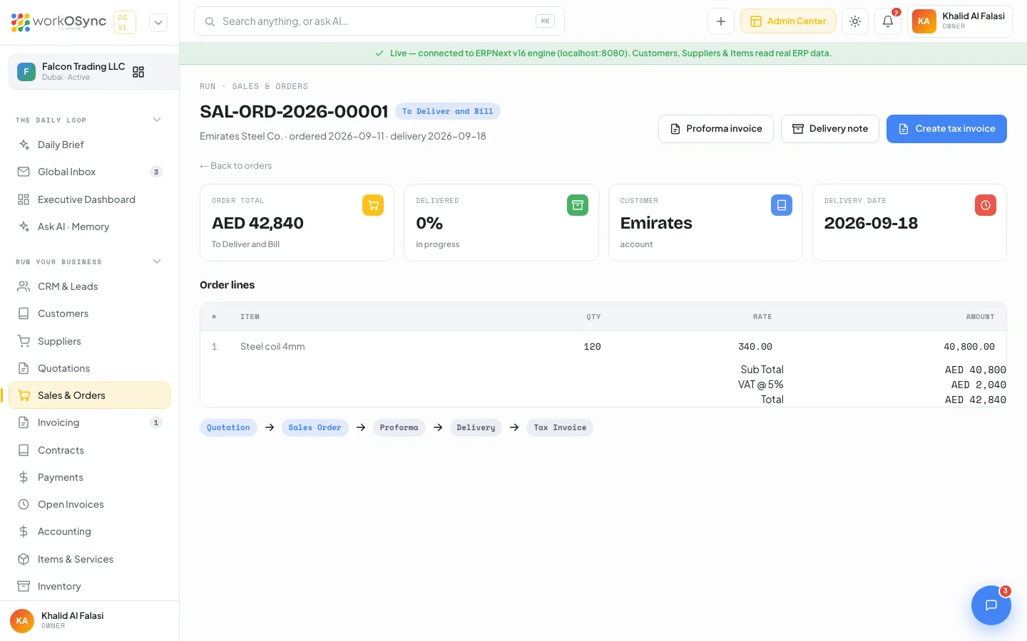Go back to orders link
This screenshot has height=641, width=1027.
pos(236,166)
